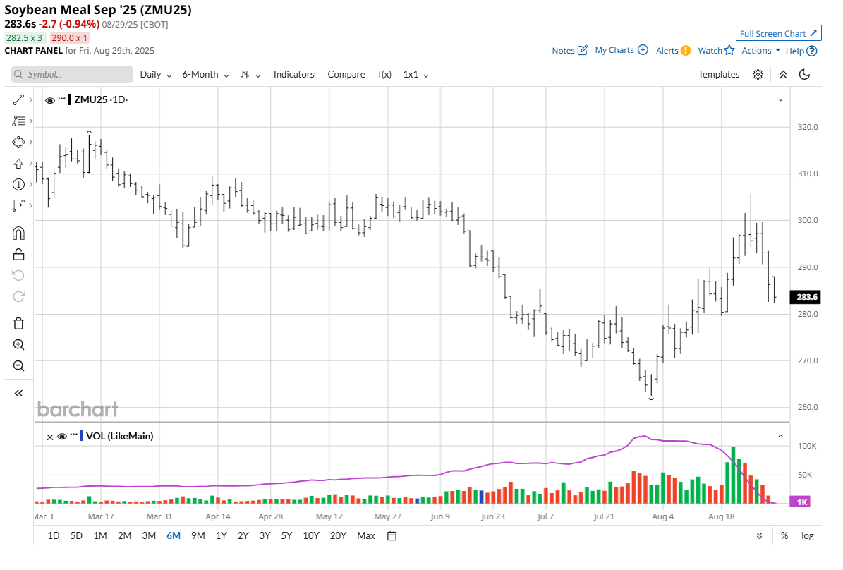The image size is (843, 570).
Task: Select the measure range tool
Action: click(x=18, y=205)
